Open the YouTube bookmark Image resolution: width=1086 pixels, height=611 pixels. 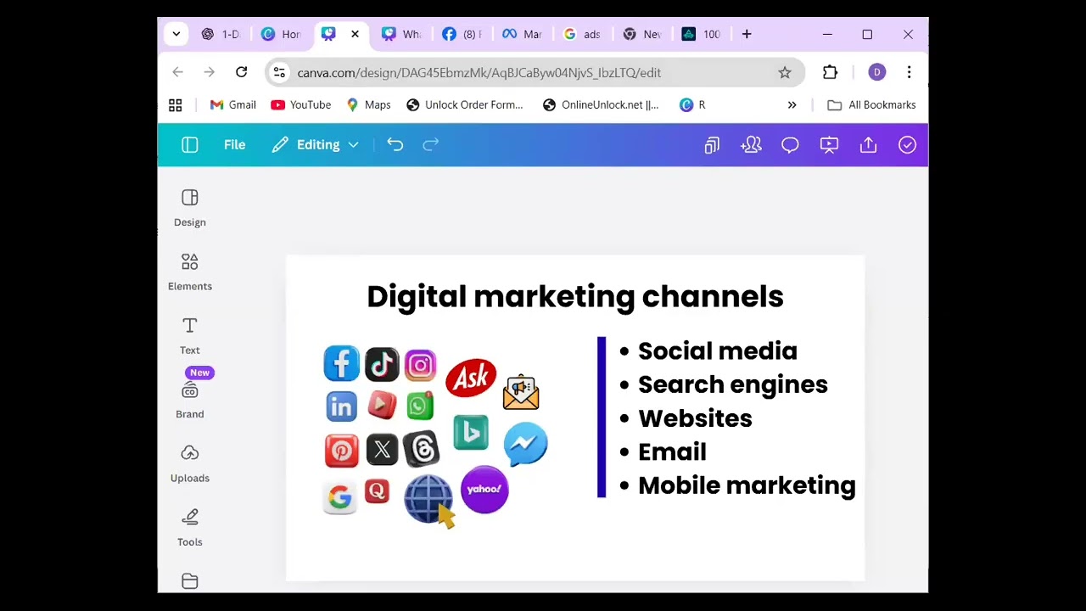coord(300,105)
